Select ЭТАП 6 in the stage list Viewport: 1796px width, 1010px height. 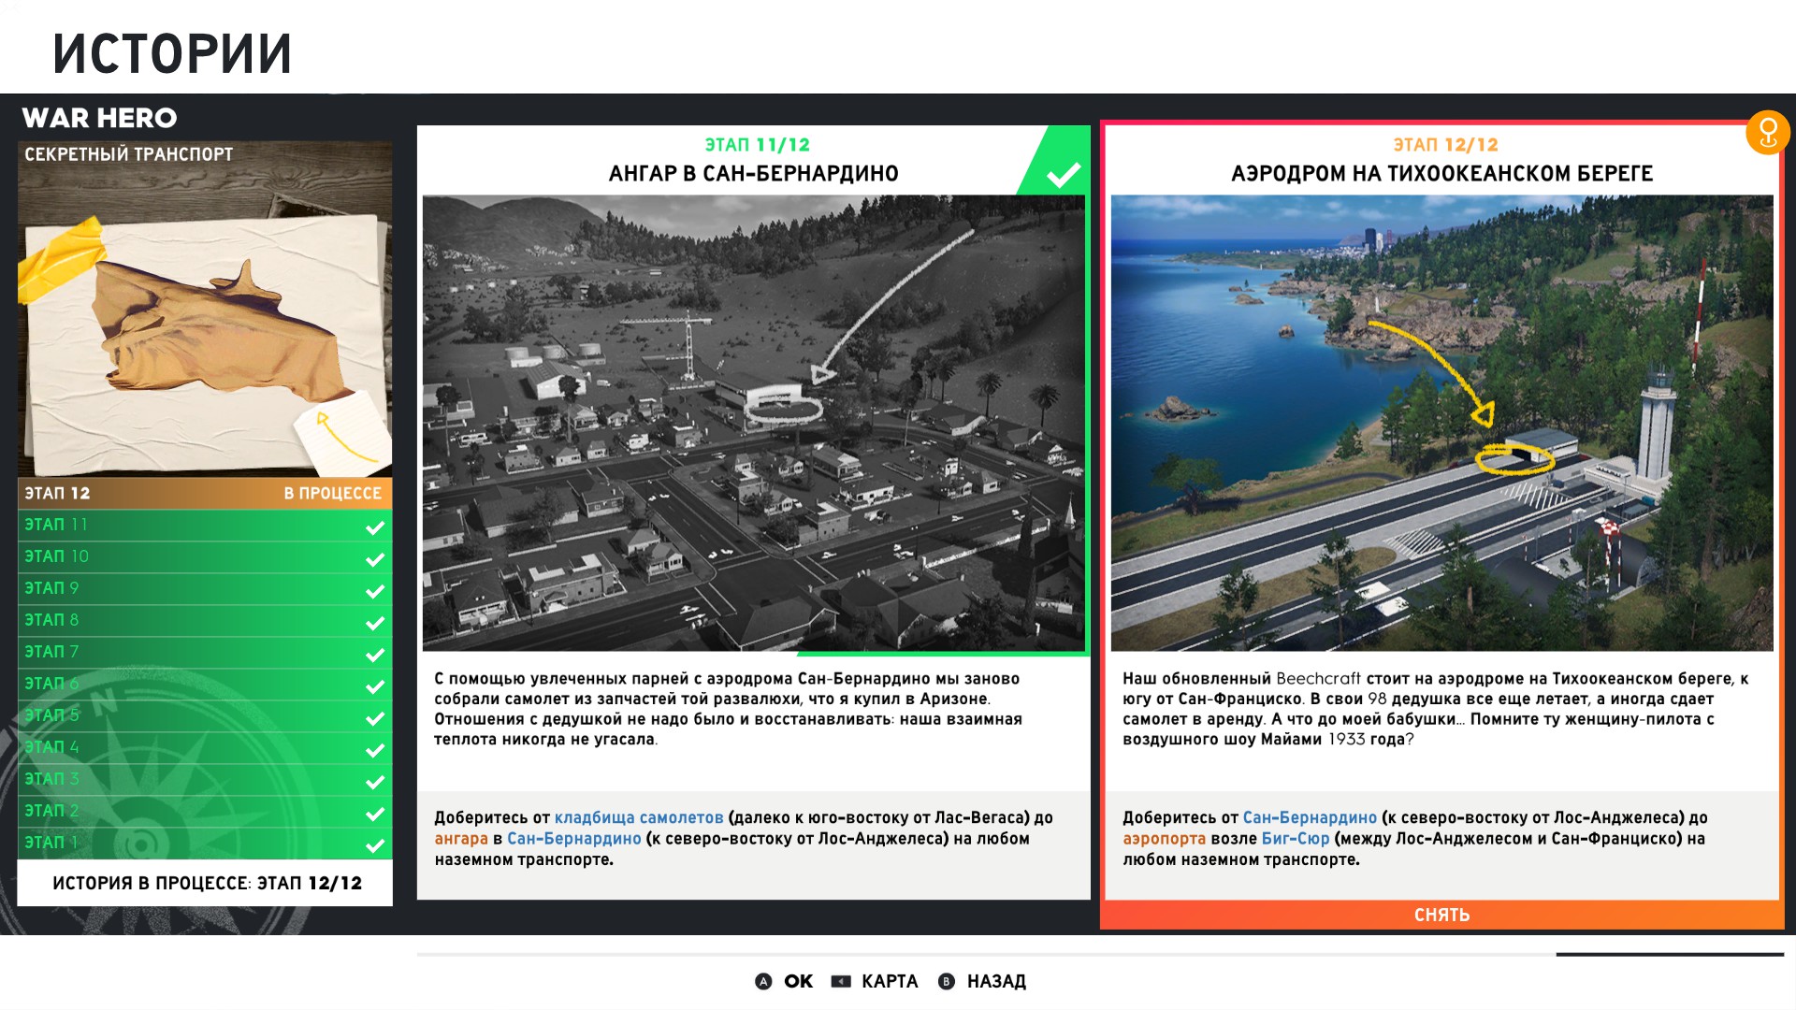click(205, 684)
